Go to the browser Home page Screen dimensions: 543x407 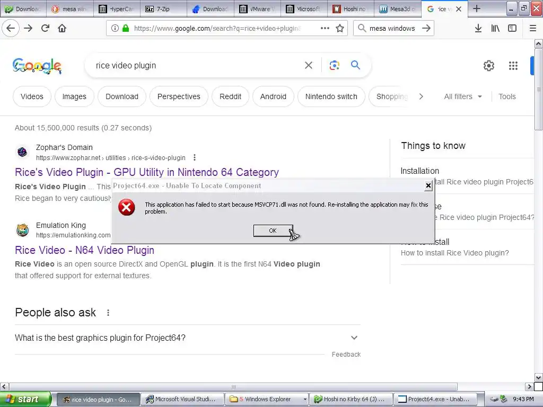(62, 28)
